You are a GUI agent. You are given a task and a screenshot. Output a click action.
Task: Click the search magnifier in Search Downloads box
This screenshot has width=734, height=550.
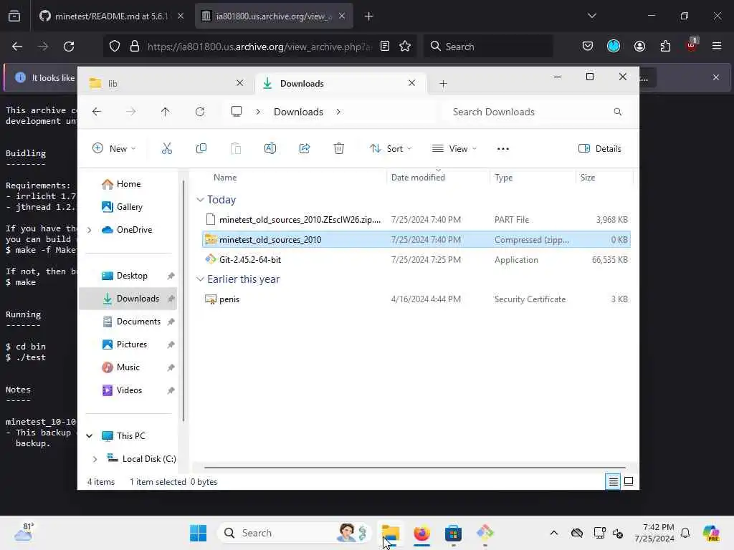(x=617, y=112)
